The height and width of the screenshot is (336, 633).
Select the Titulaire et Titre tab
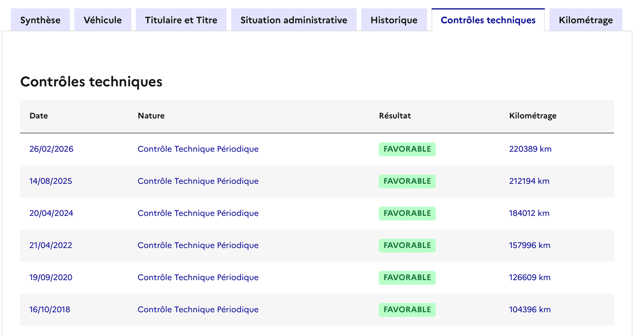pyautogui.click(x=181, y=20)
